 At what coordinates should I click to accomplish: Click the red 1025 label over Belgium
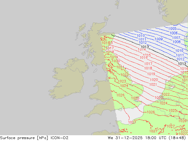pos(173,111)
